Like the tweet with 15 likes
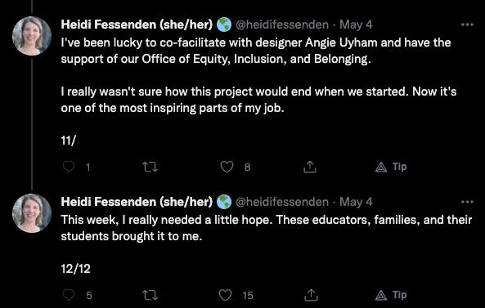The width and height of the screenshot is (485, 308). click(226, 295)
